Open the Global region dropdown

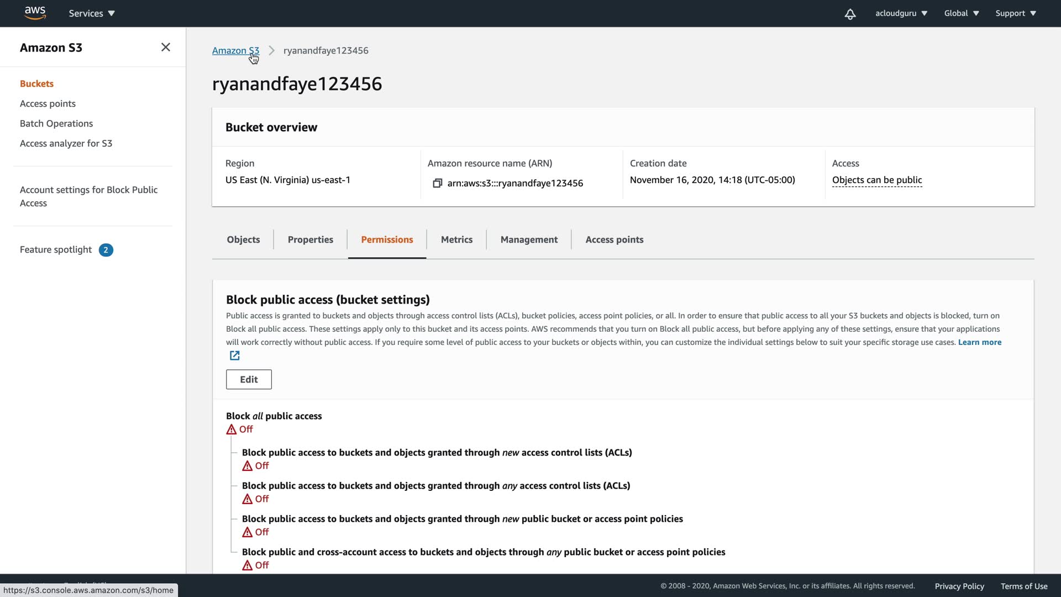click(962, 13)
